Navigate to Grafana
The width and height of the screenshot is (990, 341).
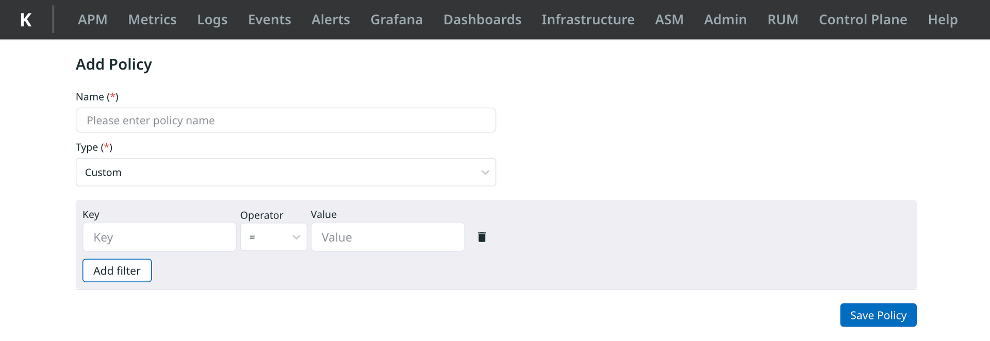[397, 20]
